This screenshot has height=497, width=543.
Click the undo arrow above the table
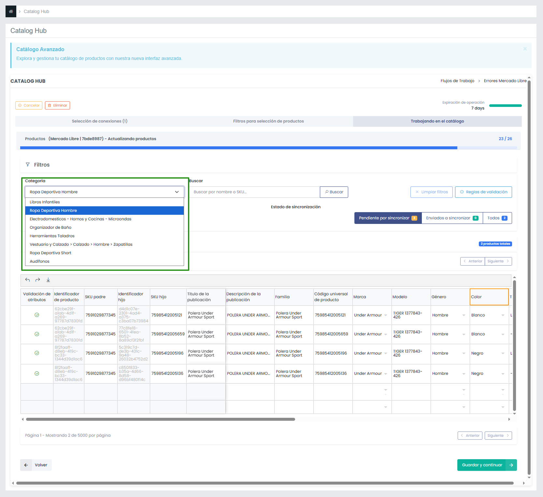28,280
